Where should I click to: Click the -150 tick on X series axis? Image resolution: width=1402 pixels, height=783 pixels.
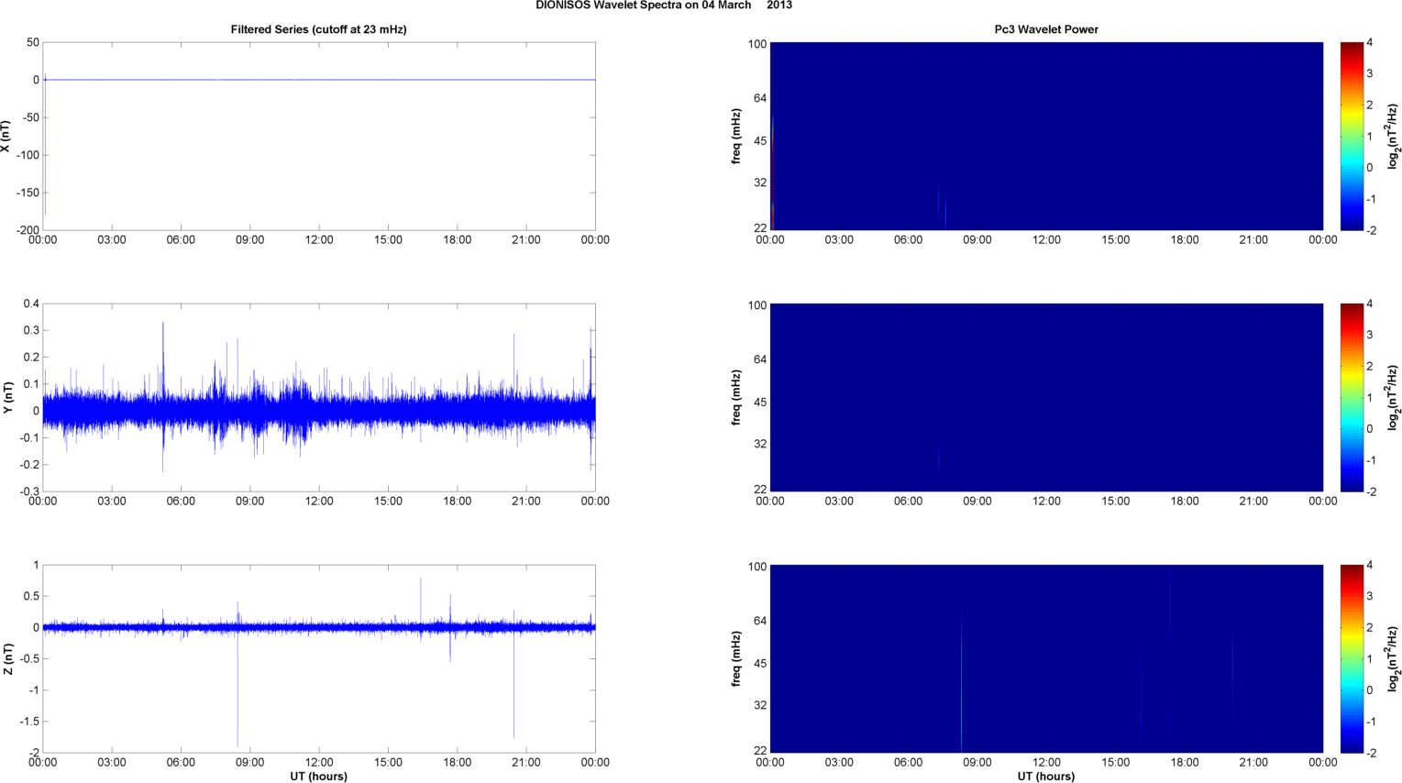[x=28, y=193]
